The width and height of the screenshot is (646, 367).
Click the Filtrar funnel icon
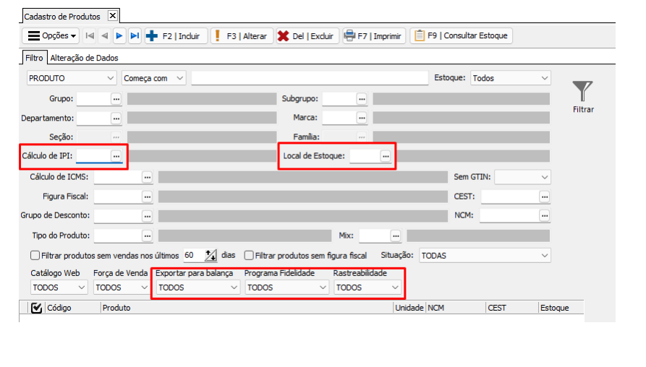coord(582,92)
